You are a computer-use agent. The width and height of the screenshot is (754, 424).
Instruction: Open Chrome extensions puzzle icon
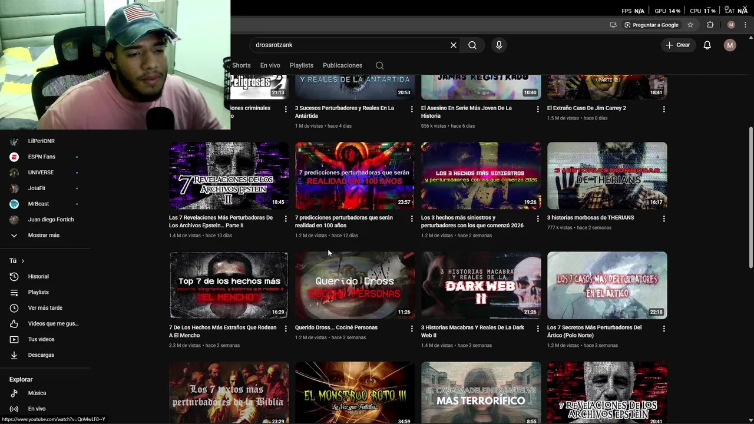[710, 25]
